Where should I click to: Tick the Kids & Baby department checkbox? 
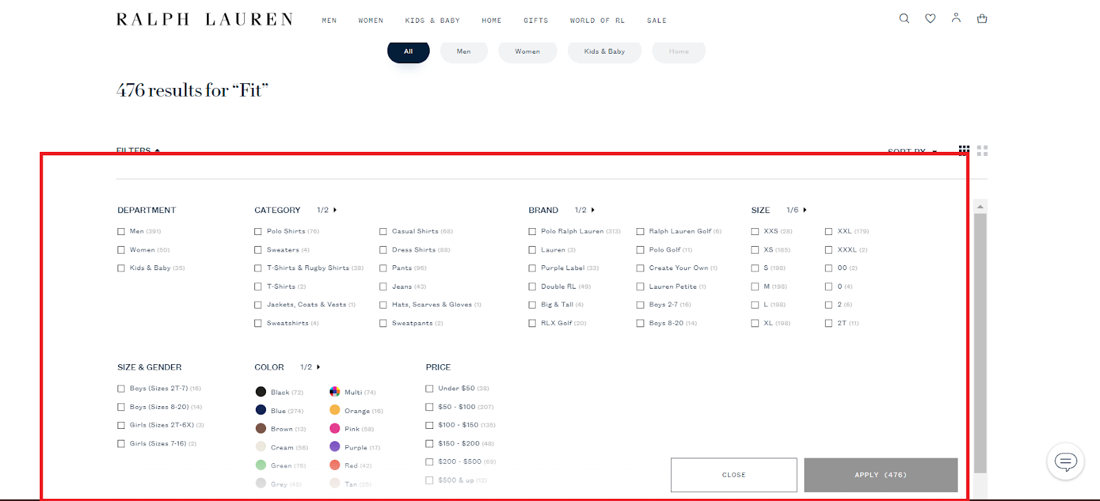pyautogui.click(x=121, y=268)
